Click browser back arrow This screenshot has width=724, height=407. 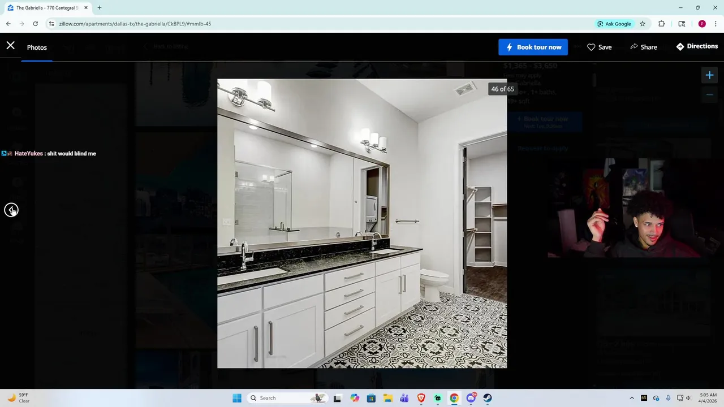(8, 24)
